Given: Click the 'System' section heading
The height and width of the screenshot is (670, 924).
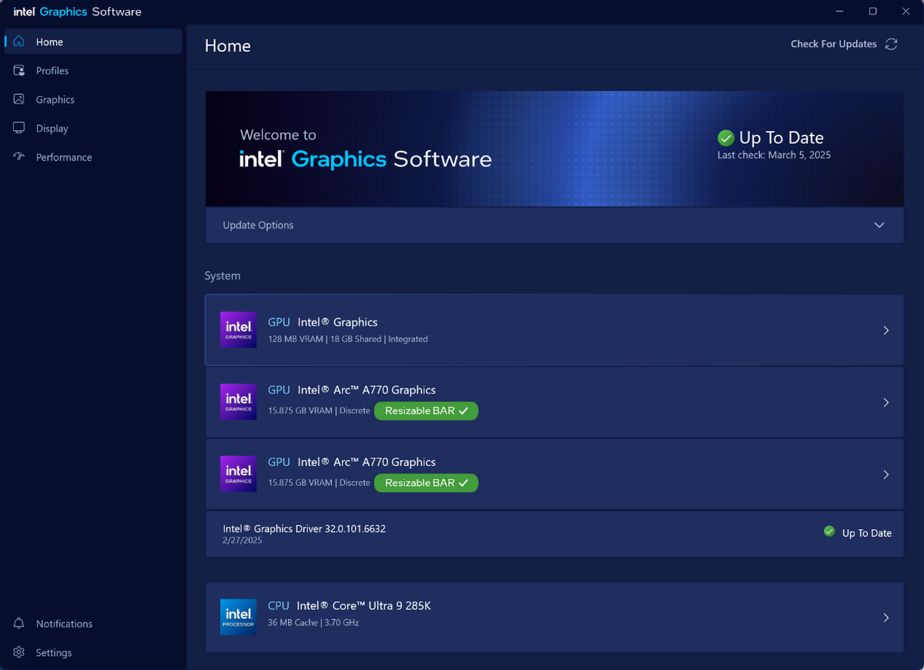Looking at the screenshot, I should 223,276.
